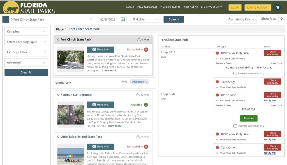Open the 3 Nights dropdown
Image resolution: width=287 pixels, height=165 pixels.
click(x=145, y=19)
